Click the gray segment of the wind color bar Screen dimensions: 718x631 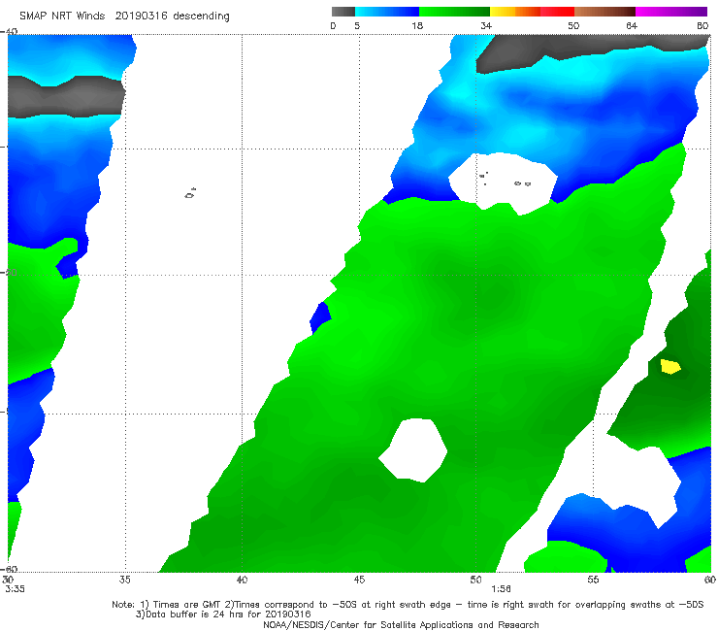coord(343,12)
